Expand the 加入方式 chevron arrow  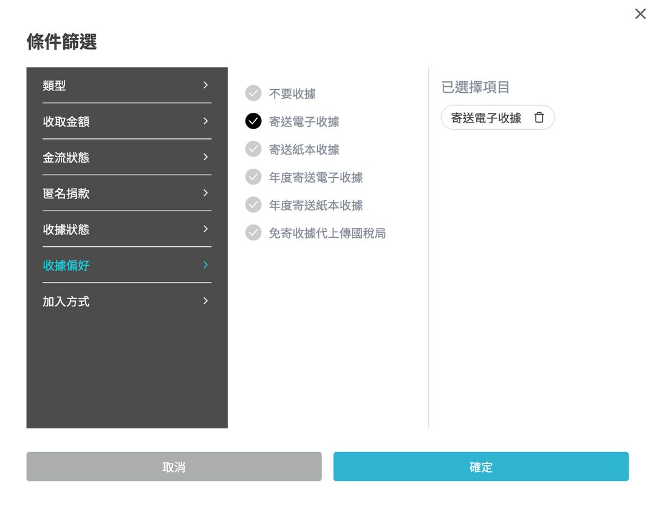click(x=205, y=301)
